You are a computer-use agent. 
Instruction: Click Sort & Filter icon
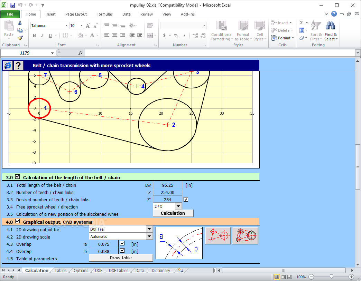[316, 31]
